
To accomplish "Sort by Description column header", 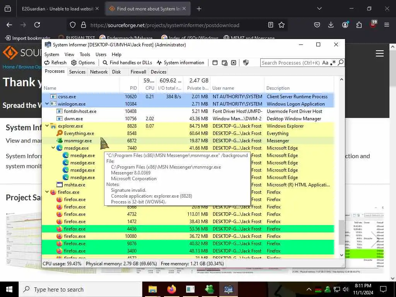I will (x=278, y=88).
